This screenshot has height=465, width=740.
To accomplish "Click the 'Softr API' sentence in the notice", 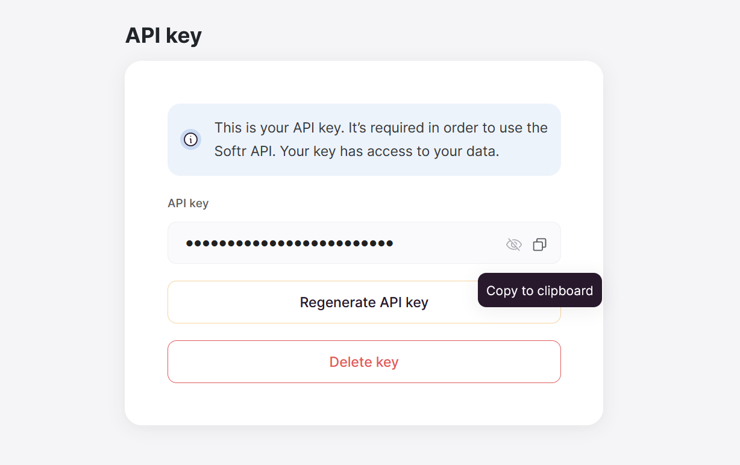I will click(x=245, y=151).
